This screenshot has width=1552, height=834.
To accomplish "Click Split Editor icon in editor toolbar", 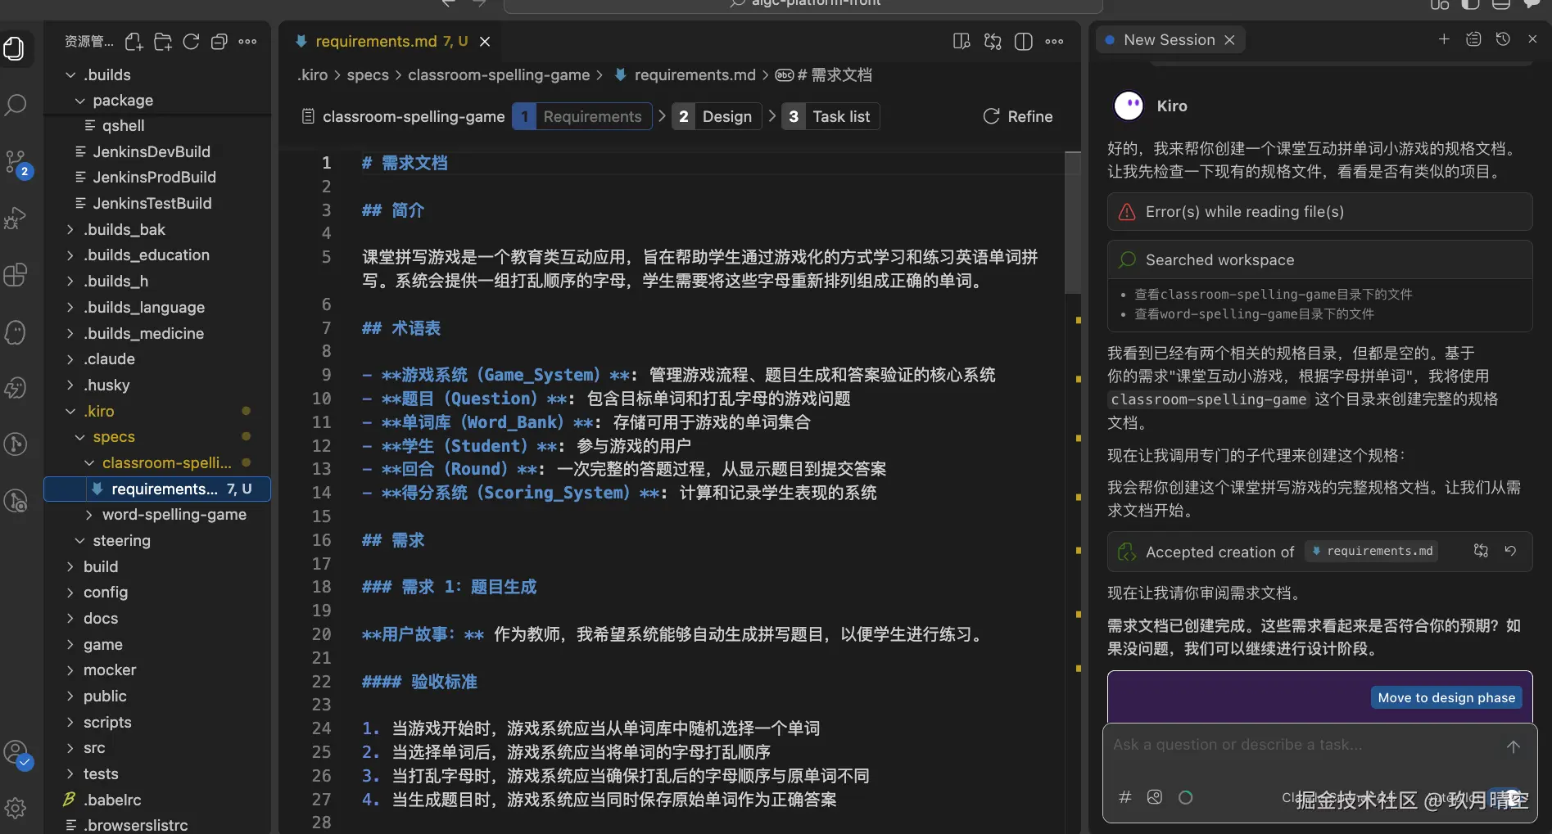I will click(1023, 42).
